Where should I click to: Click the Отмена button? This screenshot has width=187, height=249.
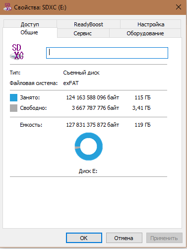tap(124, 238)
